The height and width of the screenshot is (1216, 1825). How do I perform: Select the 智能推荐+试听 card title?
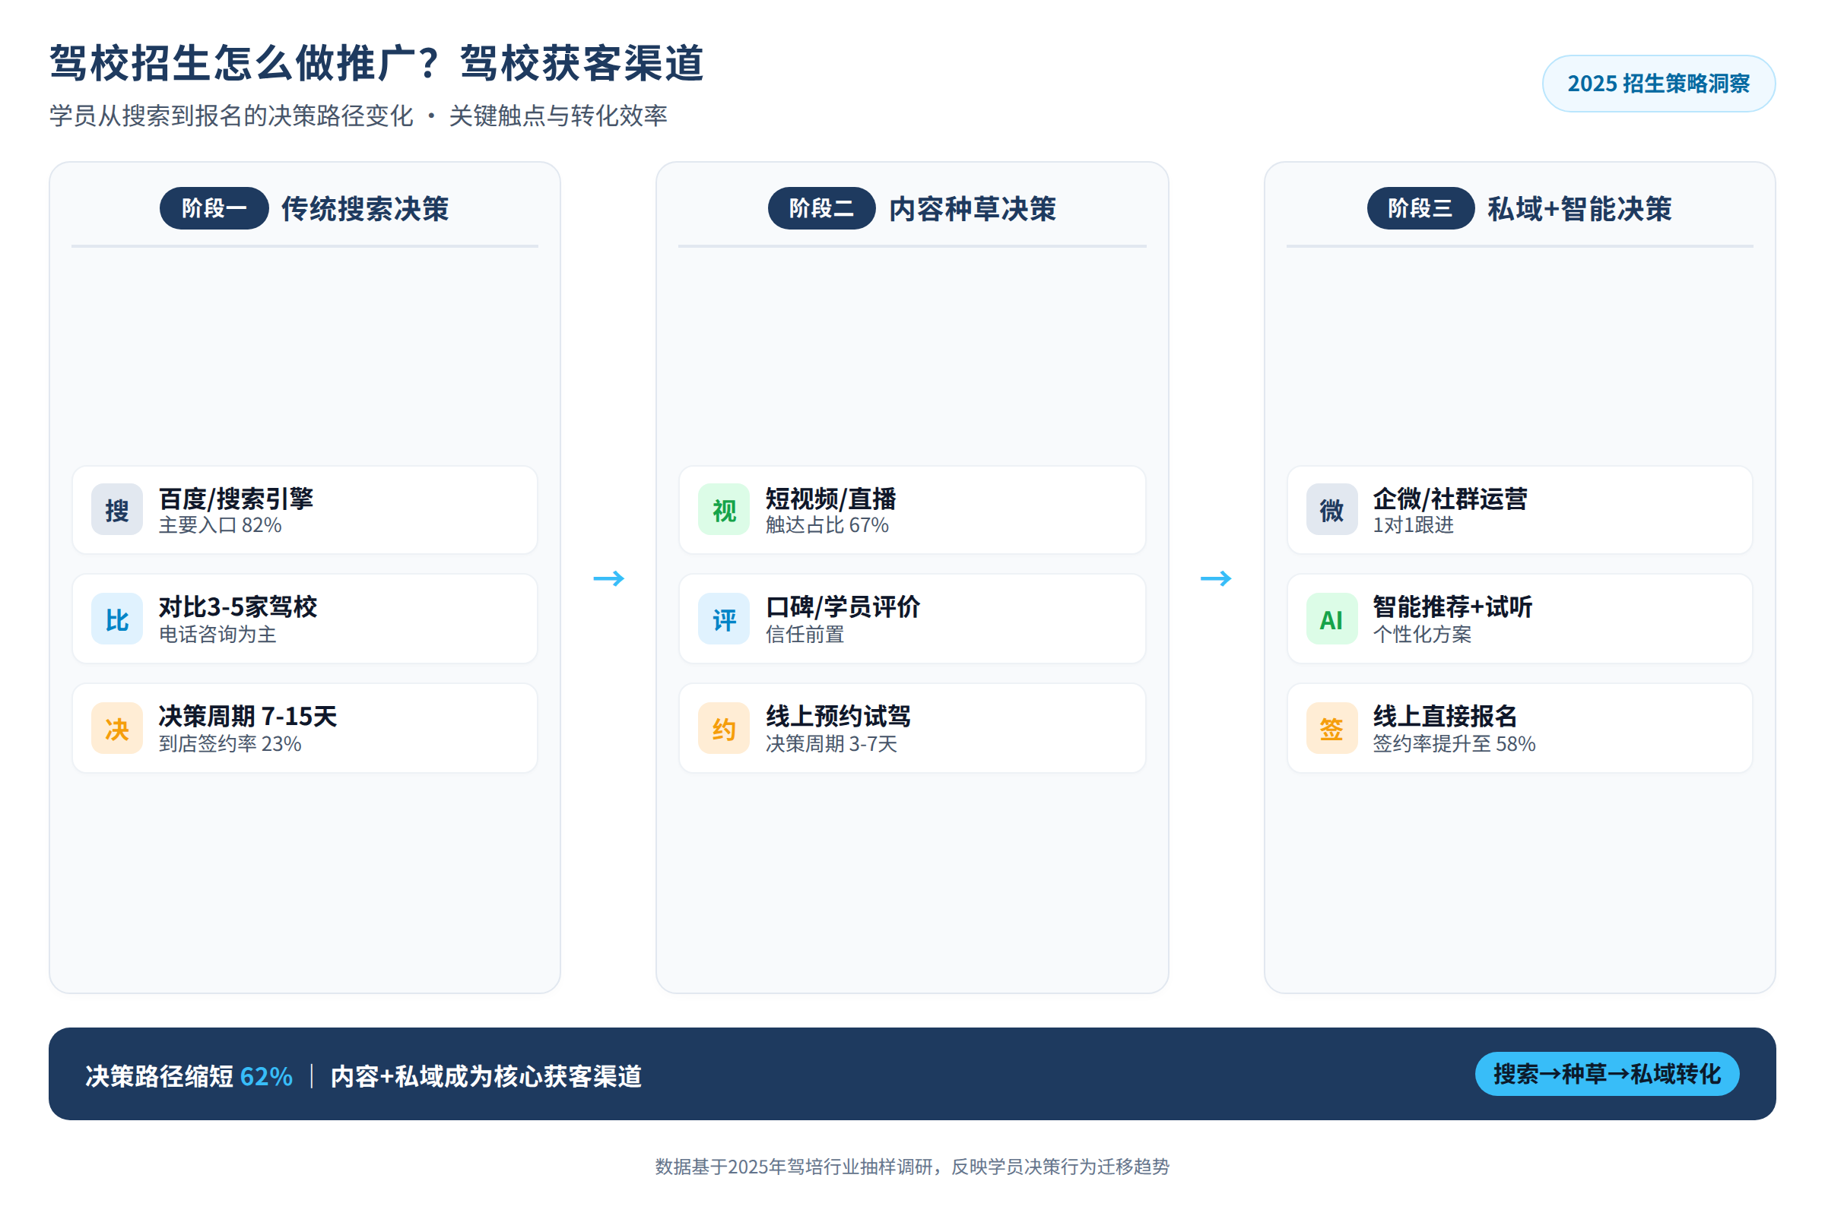[x=1453, y=607]
